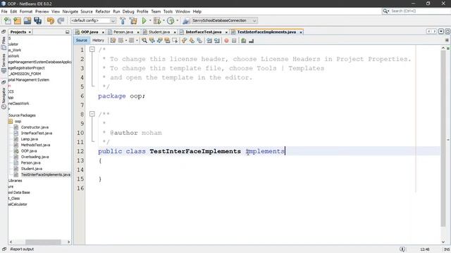Click the New File icon
Screen dimensions: 451x253
(x=8, y=20)
